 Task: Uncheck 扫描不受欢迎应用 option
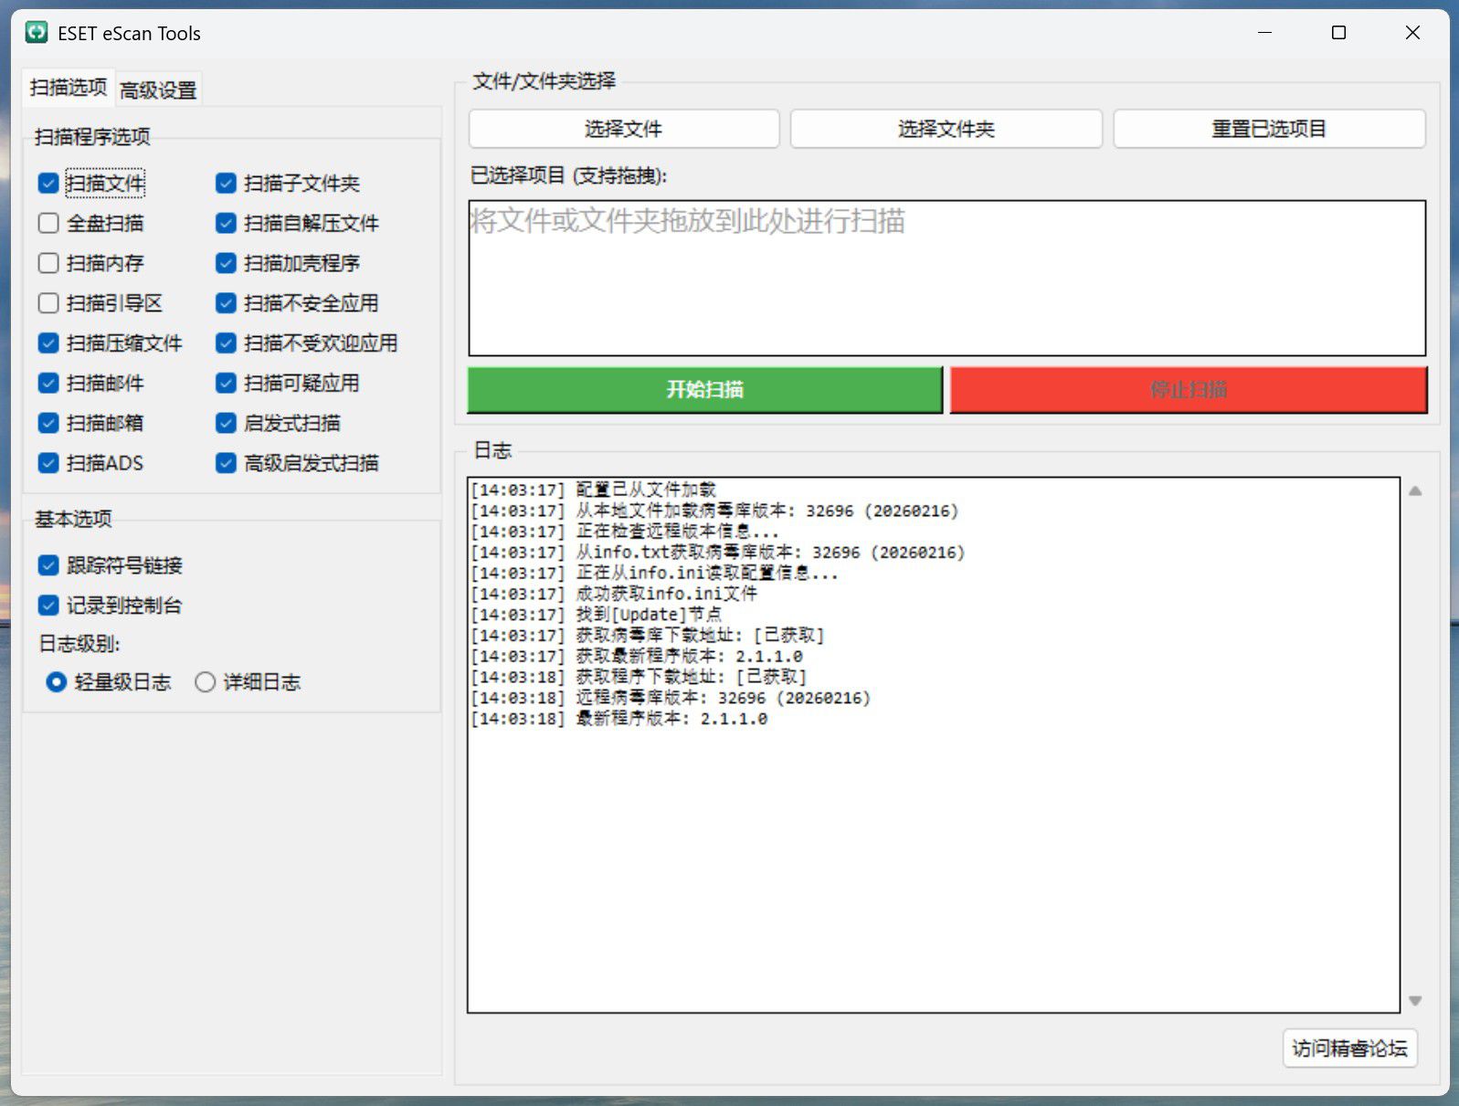[227, 343]
